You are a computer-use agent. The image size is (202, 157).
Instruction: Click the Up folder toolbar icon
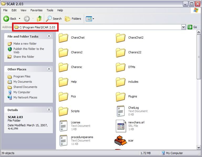click(x=39, y=19)
